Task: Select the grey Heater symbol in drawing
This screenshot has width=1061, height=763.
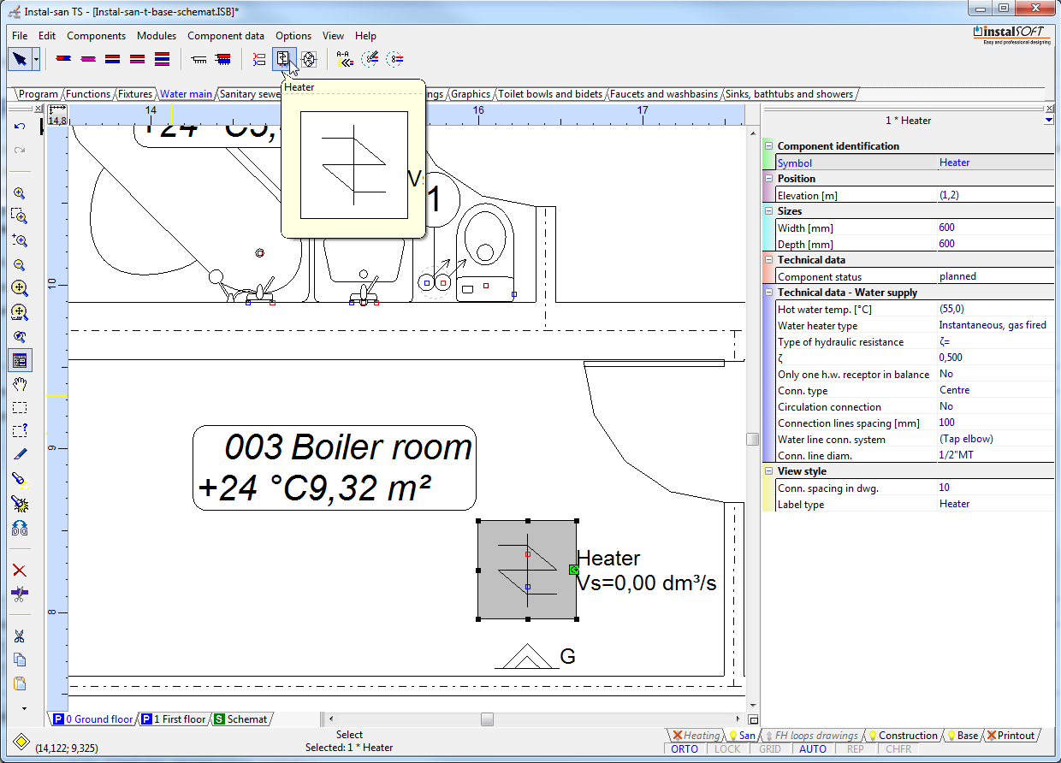Action: 527,570
